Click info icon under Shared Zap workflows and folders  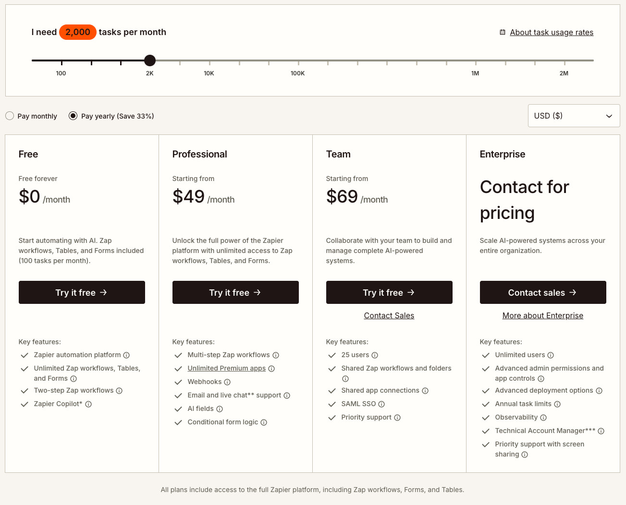pyautogui.click(x=345, y=379)
